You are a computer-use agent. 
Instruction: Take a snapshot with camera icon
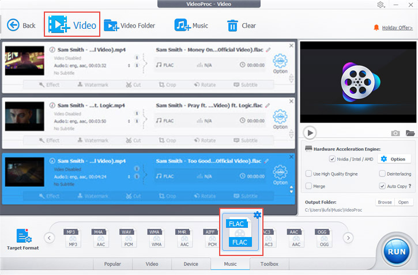point(396,133)
